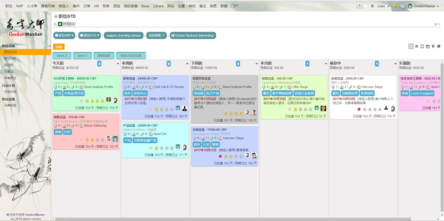Screen dimensions: 444x221
Task: Add a card to the 下周的 column
Action: (256, 64)
